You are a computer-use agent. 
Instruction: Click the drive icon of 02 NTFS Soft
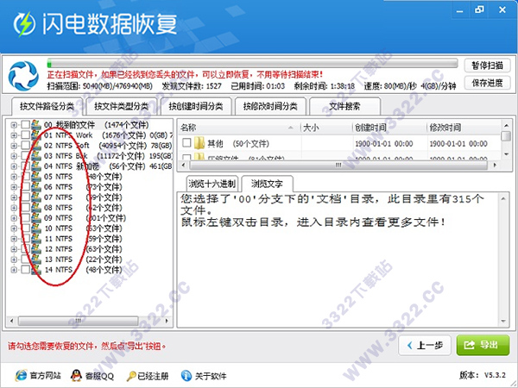tap(36, 146)
